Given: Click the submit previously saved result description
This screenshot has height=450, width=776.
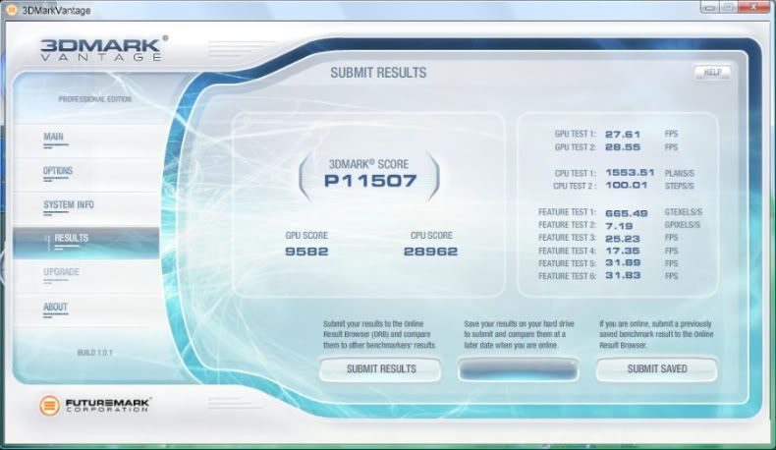Looking at the screenshot, I should tap(656, 335).
